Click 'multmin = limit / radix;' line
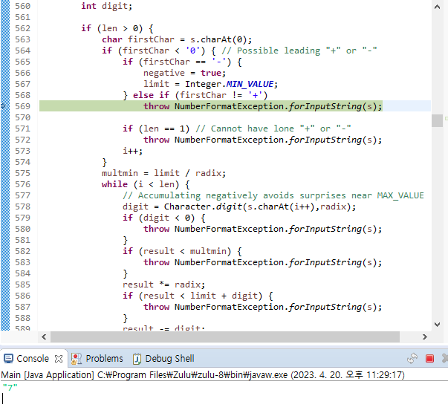The width and height of the screenshot is (448, 416). click(x=163, y=173)
